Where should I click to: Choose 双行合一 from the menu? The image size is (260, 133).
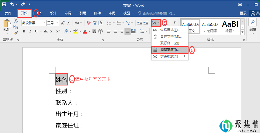coord(170,43)
